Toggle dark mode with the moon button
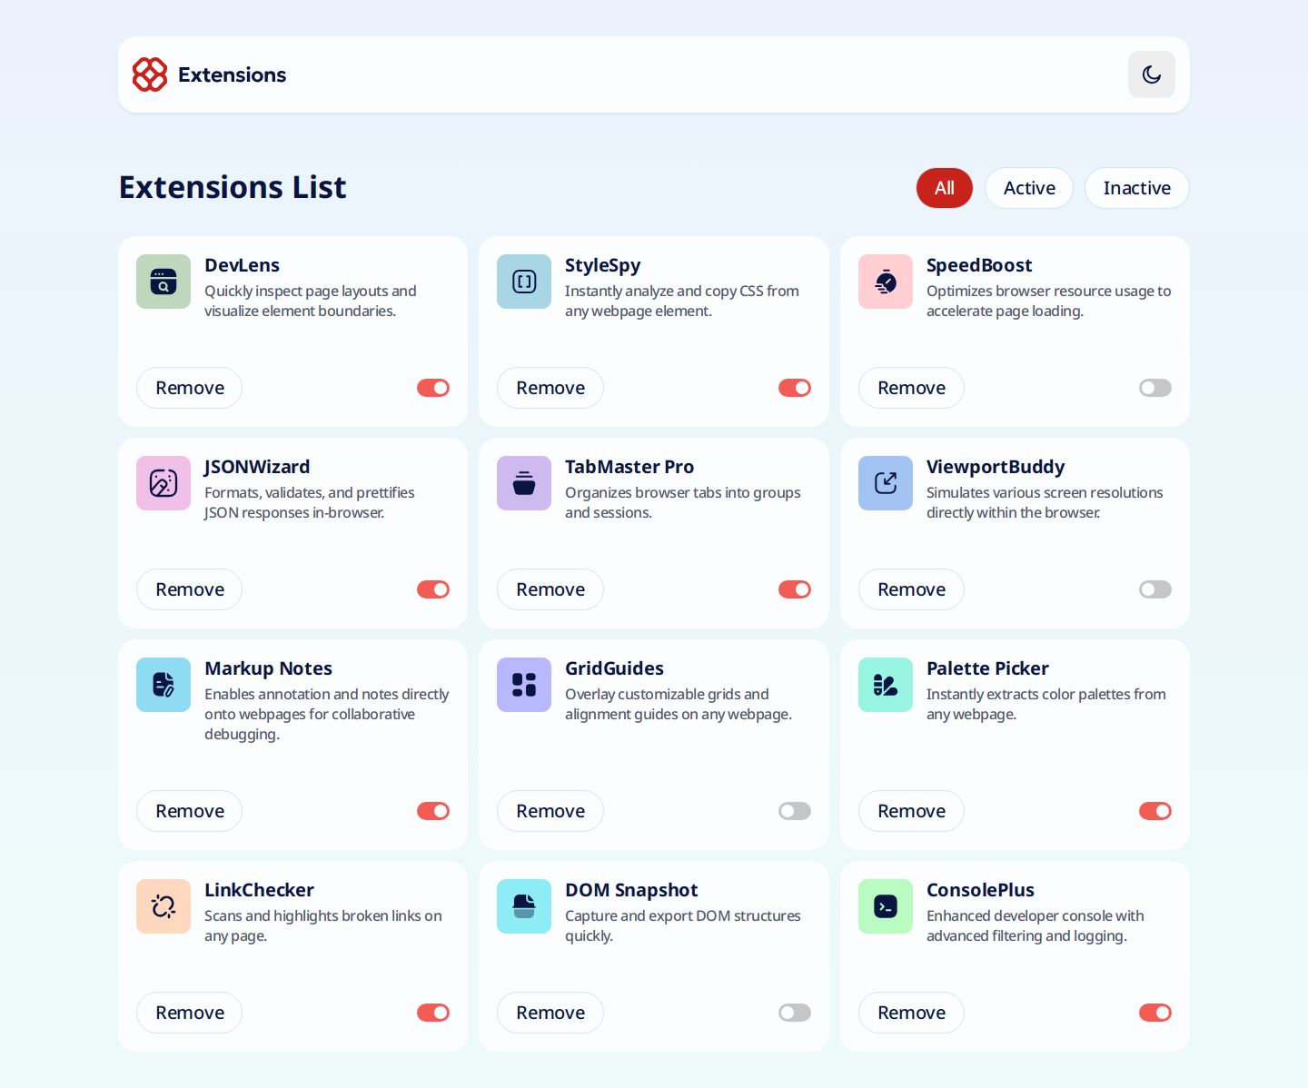This screenshot has height=1088, width=1308. (x=1152, y=74)
